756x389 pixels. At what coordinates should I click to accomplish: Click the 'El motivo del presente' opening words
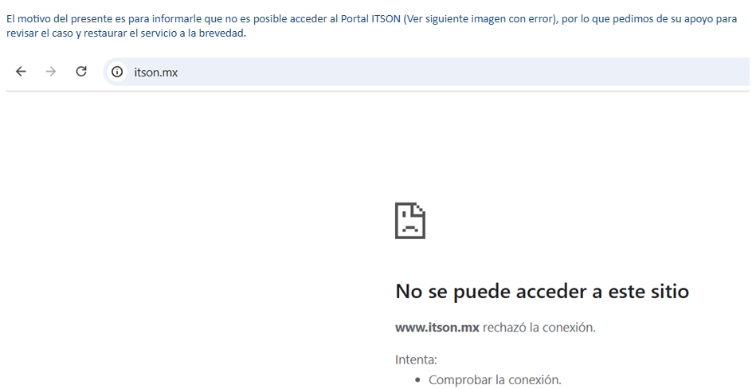click(49, 19)
